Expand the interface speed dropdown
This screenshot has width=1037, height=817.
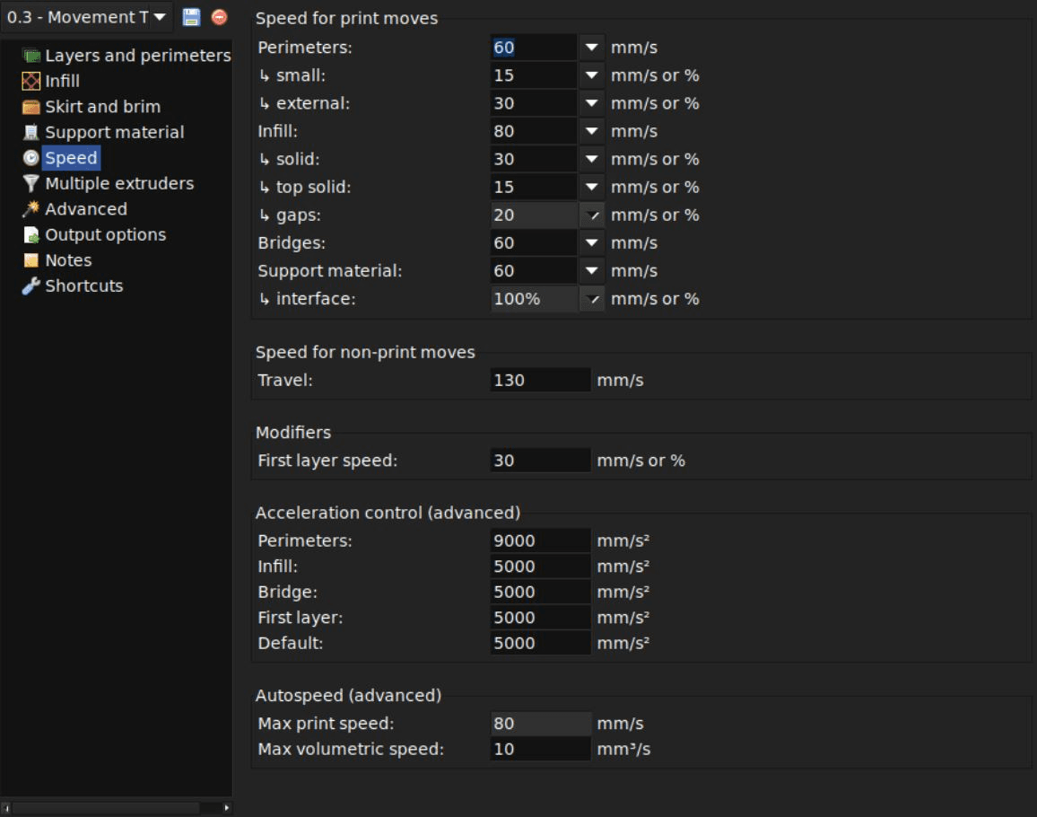pos(591,299)
